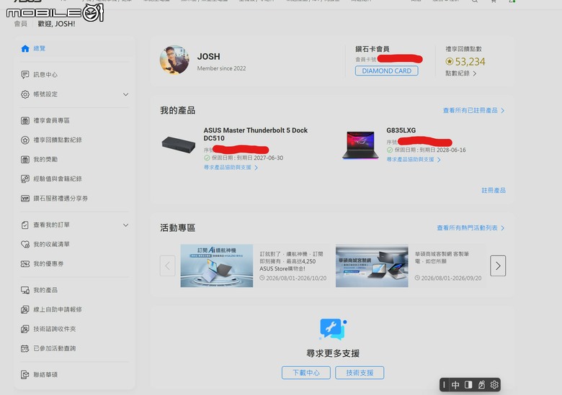Click the 禮享回饋點數紀錄 star icon
Screen dimensions: 562x395
pos(25,140)
